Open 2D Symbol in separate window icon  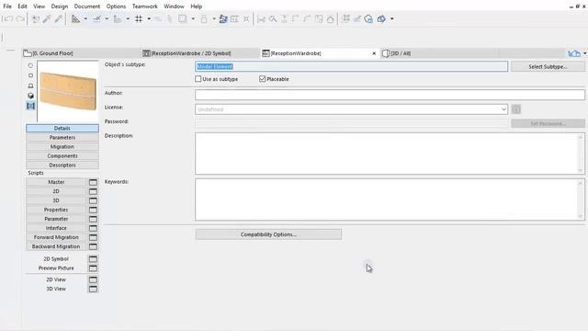click(93, 259)
